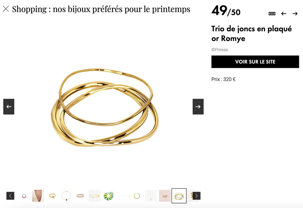Viewport: 303px width, 208px height.
Task: Advance the thumbnail strip with the right chevron
Action: 196,196
